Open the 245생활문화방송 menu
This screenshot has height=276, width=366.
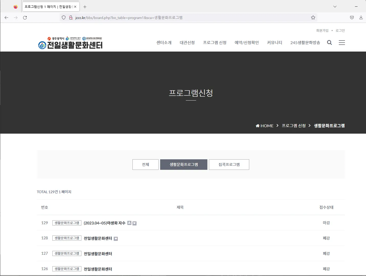pos(305,43)
